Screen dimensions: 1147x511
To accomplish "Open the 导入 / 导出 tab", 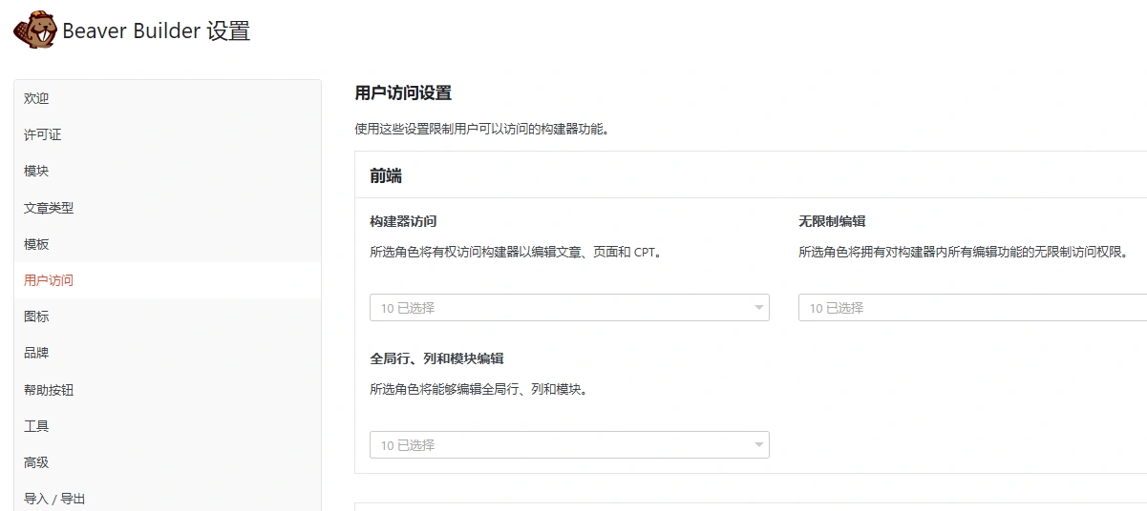I will click(x=168, y=497).
